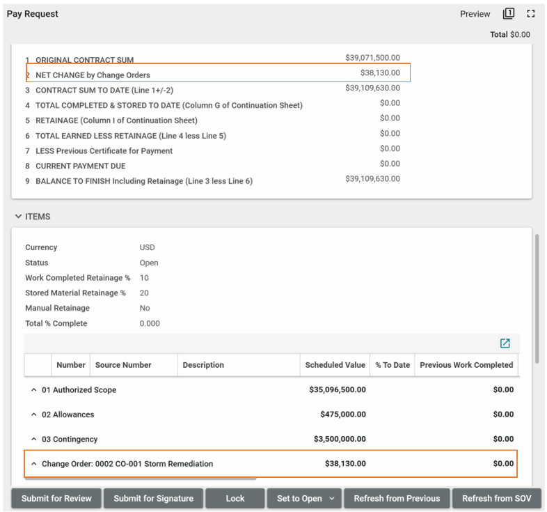
Task: Click the horizontal scrollbar under the items table
Action: pyautogui.click(x=139, y=479)
